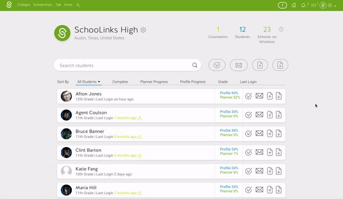Sort students by Complete
Viewport: 343px width, 199px height.
click(120, 82)
